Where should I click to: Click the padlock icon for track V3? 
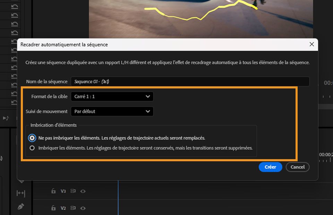pos(53,191)
